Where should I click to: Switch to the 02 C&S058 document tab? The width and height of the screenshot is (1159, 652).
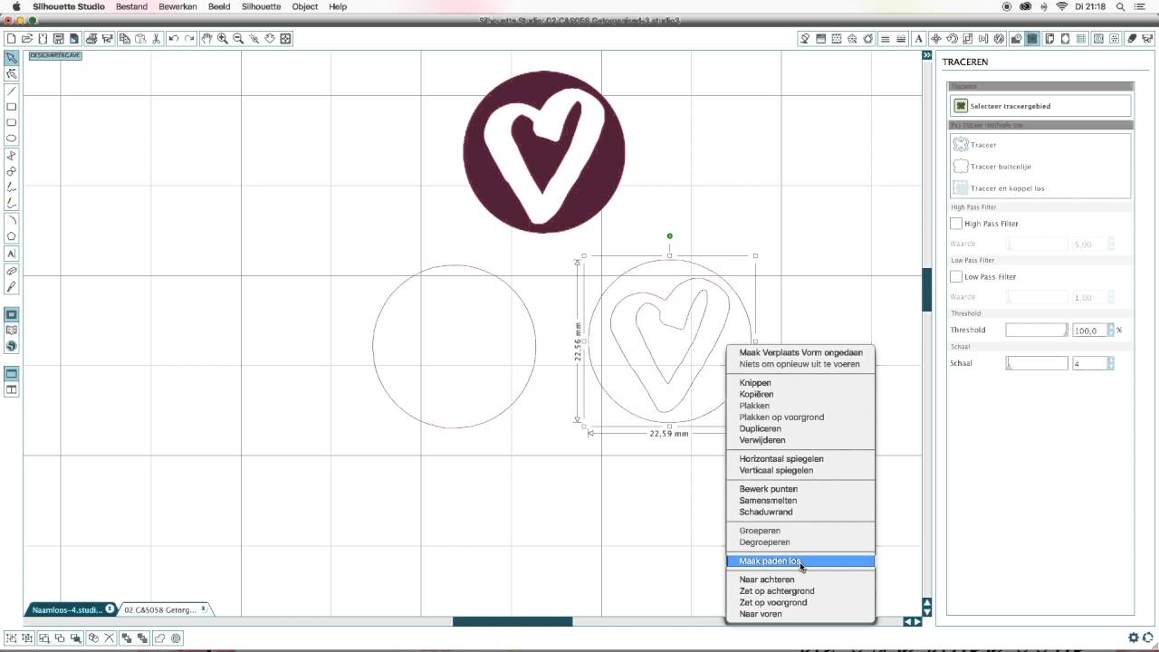(x=165, y=609)
